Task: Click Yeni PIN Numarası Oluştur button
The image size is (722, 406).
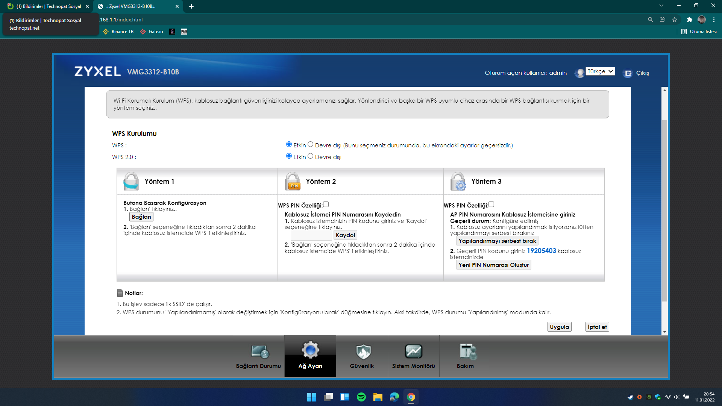Action: [493, 265]
